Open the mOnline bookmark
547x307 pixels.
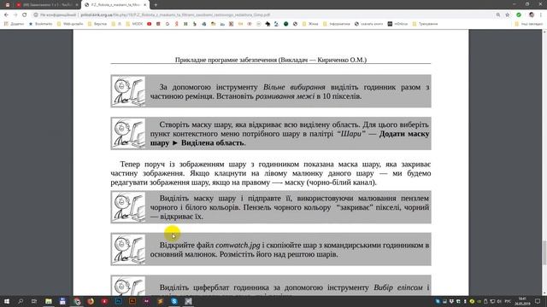[397, 24]
